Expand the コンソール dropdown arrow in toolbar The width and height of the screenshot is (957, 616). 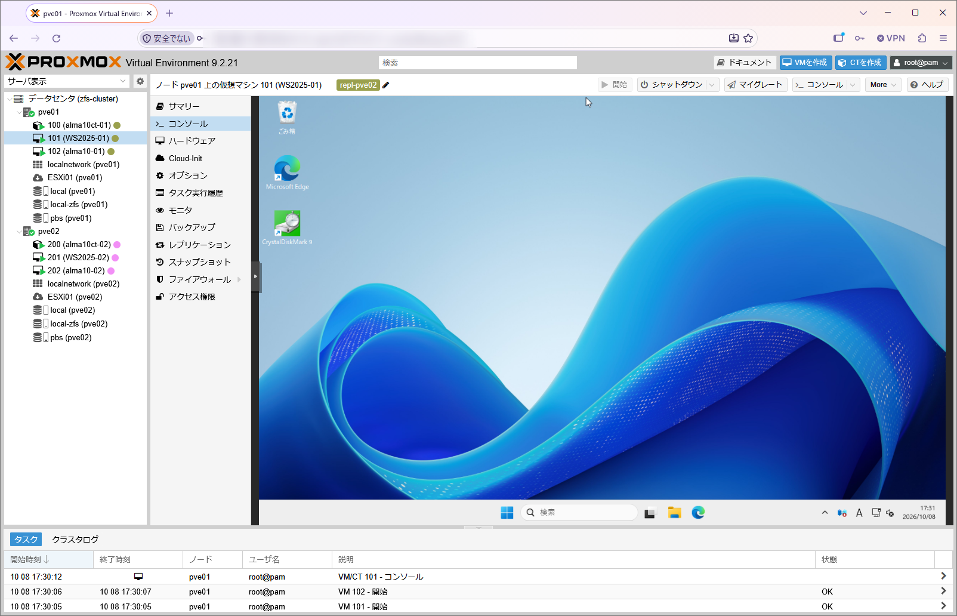(853, 85)
